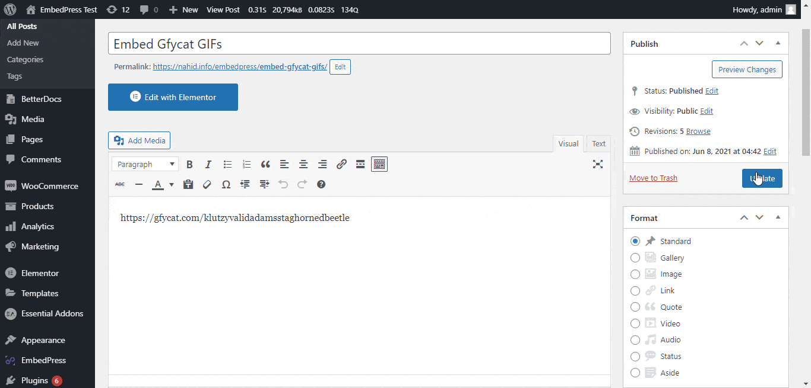Collapse the Publish panel

point(778,43)
